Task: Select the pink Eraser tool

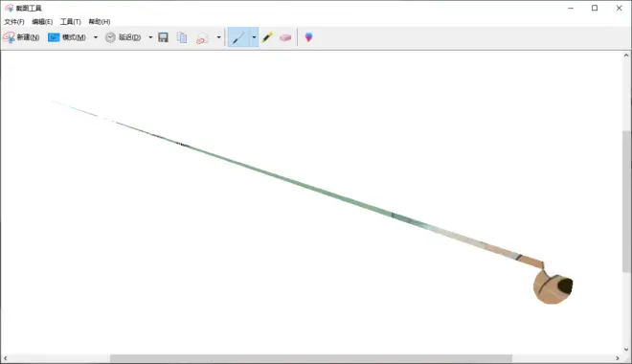Action: point(285,37)
